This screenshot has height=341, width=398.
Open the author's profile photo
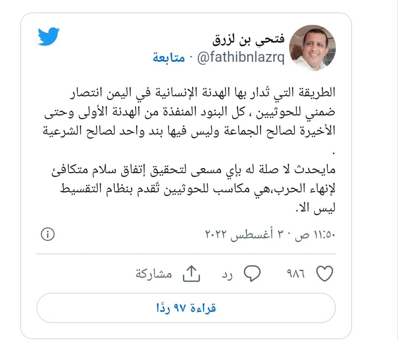(313, 48)
